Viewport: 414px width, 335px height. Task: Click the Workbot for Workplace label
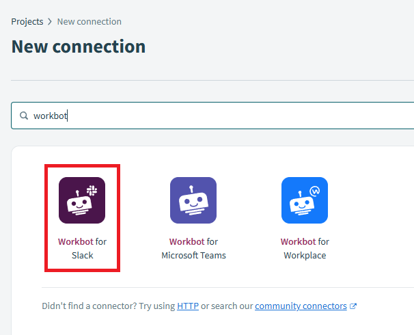[x=305, y=248]
